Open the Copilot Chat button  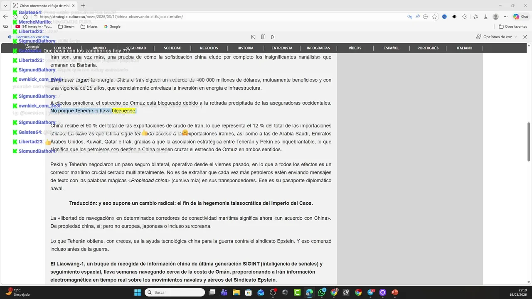point(520,17)
